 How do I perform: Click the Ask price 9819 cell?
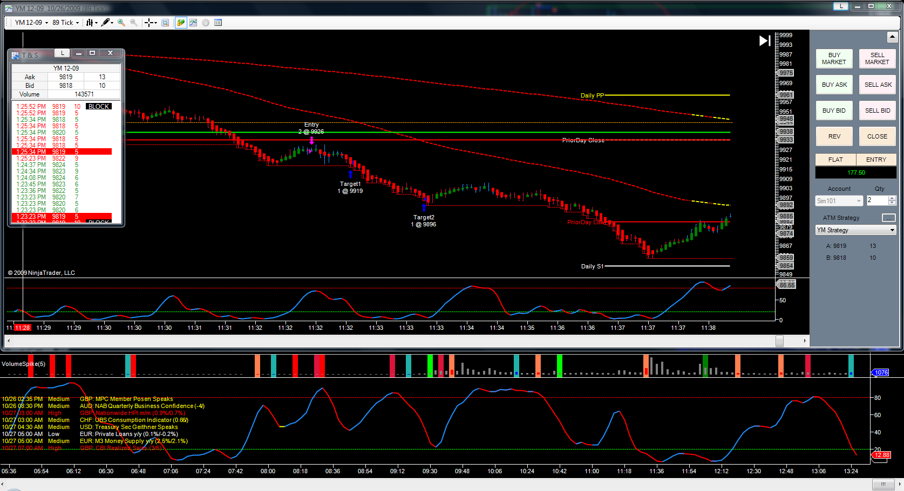(x=66, y=77)
